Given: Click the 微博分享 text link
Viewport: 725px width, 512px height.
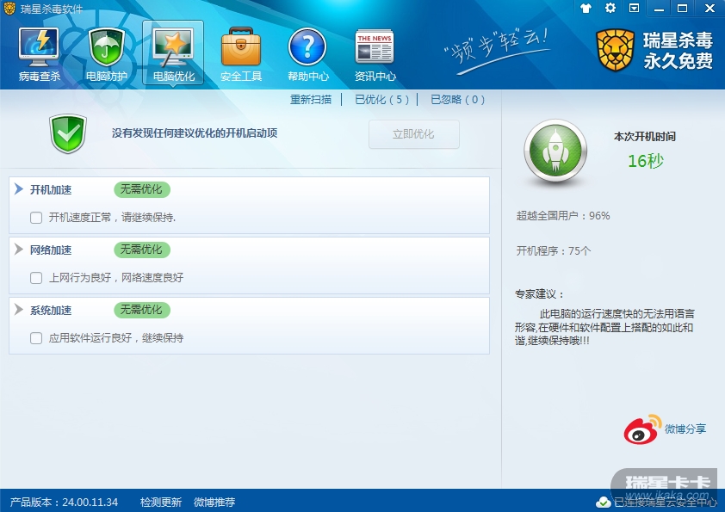Looking at the screenshot, I should coord(685,429).
